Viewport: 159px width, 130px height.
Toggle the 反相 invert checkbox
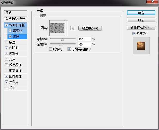pos(51,49)
